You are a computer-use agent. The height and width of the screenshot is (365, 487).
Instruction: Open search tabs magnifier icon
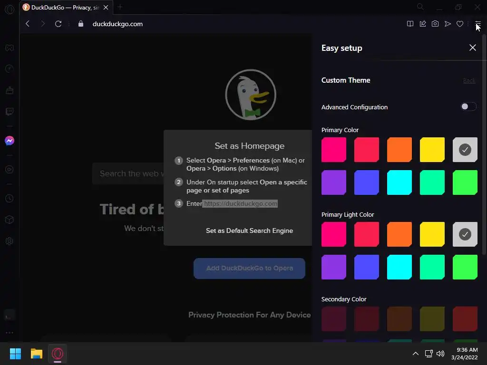click(x=420, y=7)
